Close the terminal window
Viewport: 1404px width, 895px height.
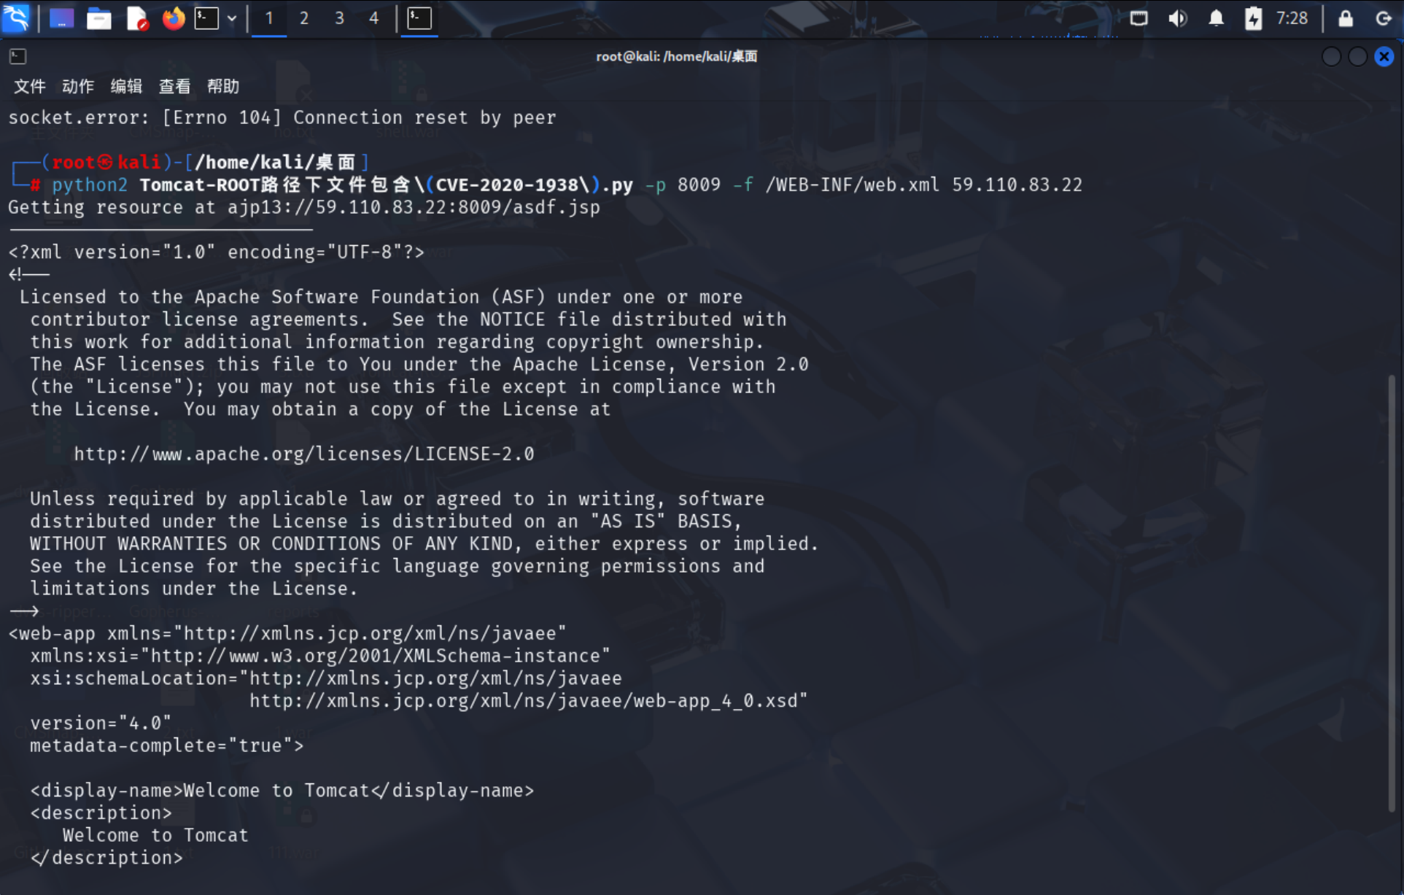[x=1384, y=56]
